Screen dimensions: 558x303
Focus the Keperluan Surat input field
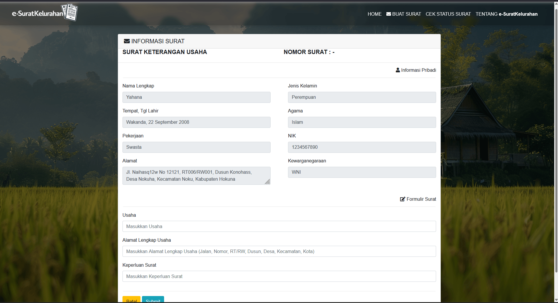tap(279, 276)
